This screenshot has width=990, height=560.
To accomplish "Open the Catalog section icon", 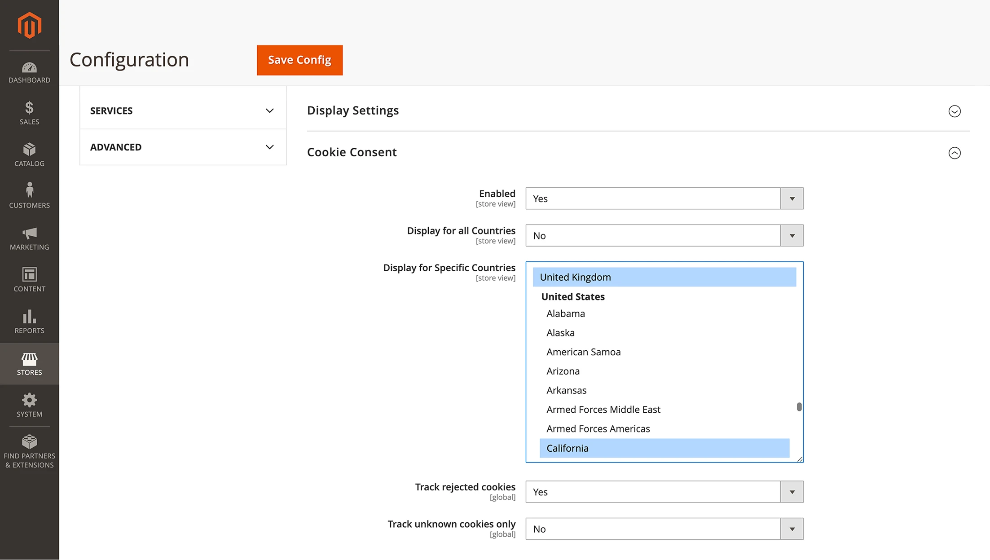I will (x=29, y=153).
